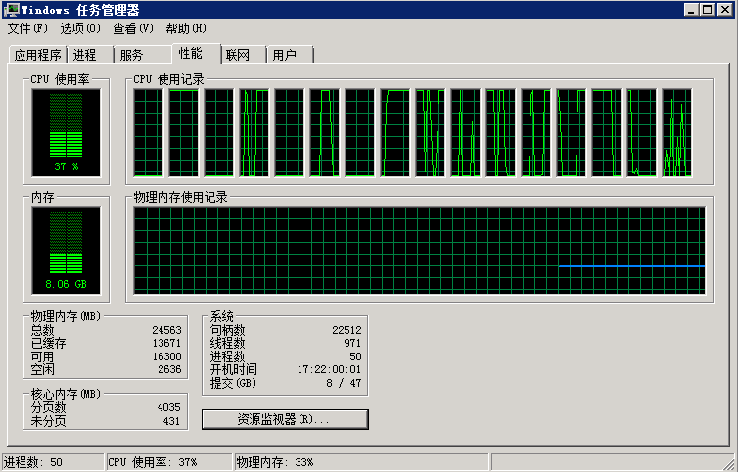Click the 线程数 value 971
The height and width of the screenshot is (472, 738).
(352, 343)
